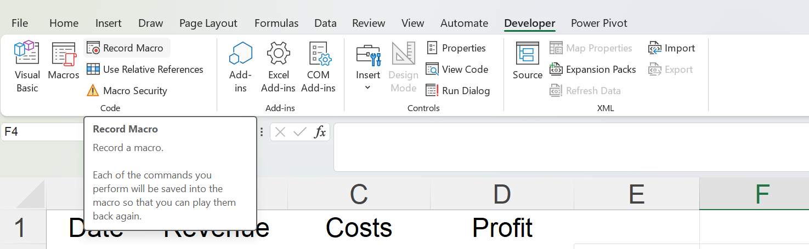The image size is (809, 249).
Task: Open the Draw tab
Action: click(151, 23)
